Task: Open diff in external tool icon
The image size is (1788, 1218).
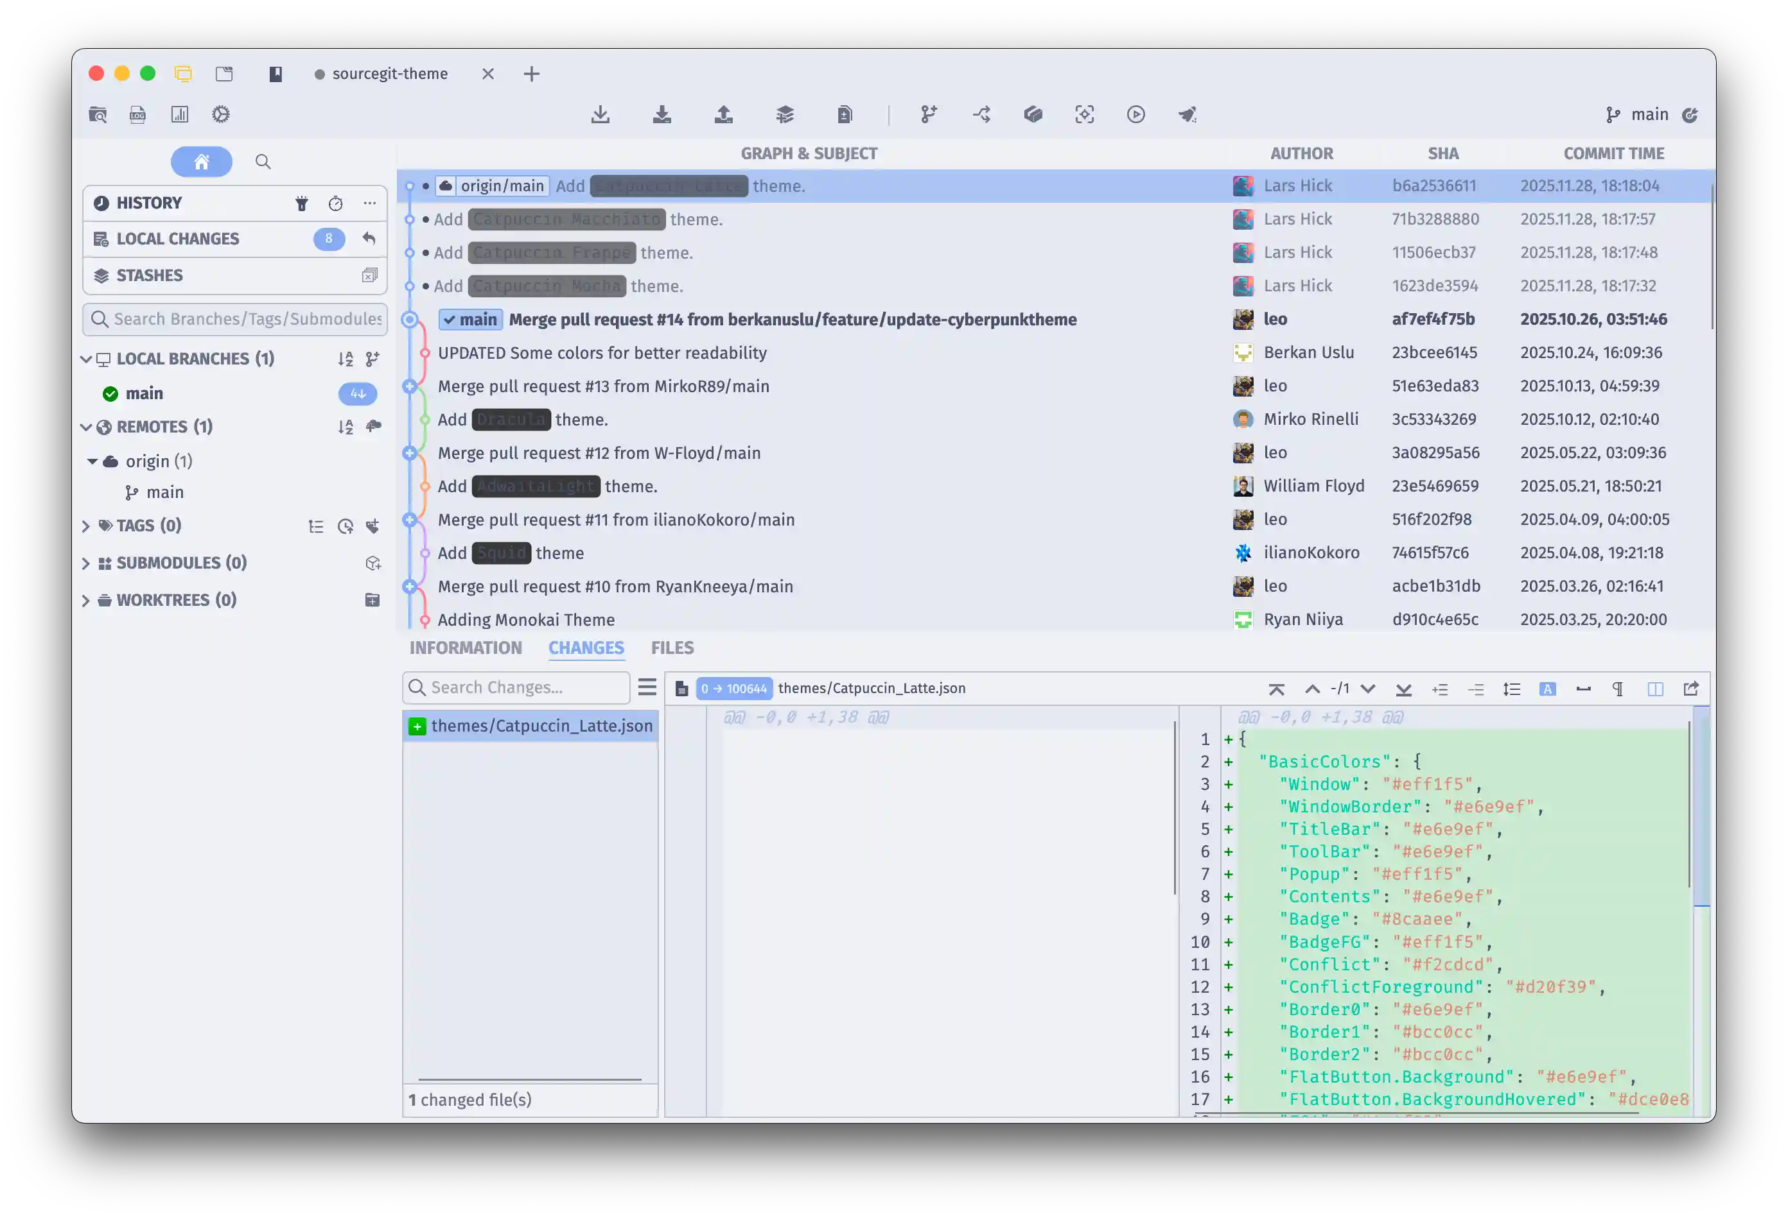Action: (x=1690, y=689)
